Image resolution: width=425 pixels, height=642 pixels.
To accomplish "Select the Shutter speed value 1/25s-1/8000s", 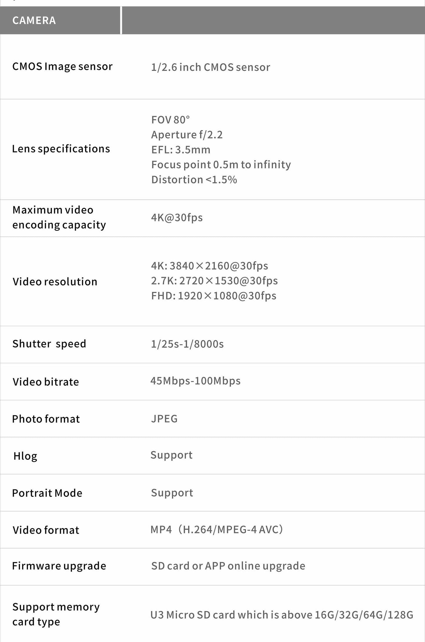I will (187, 344).
